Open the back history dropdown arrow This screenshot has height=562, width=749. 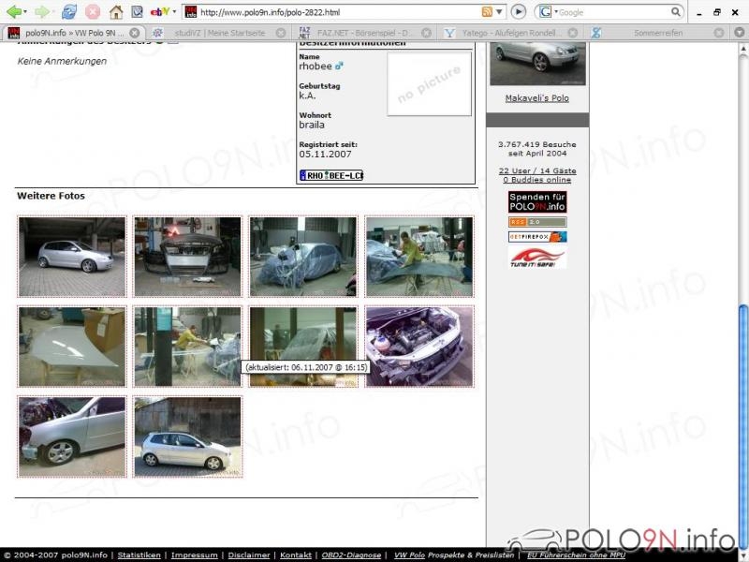pos(25,11)
